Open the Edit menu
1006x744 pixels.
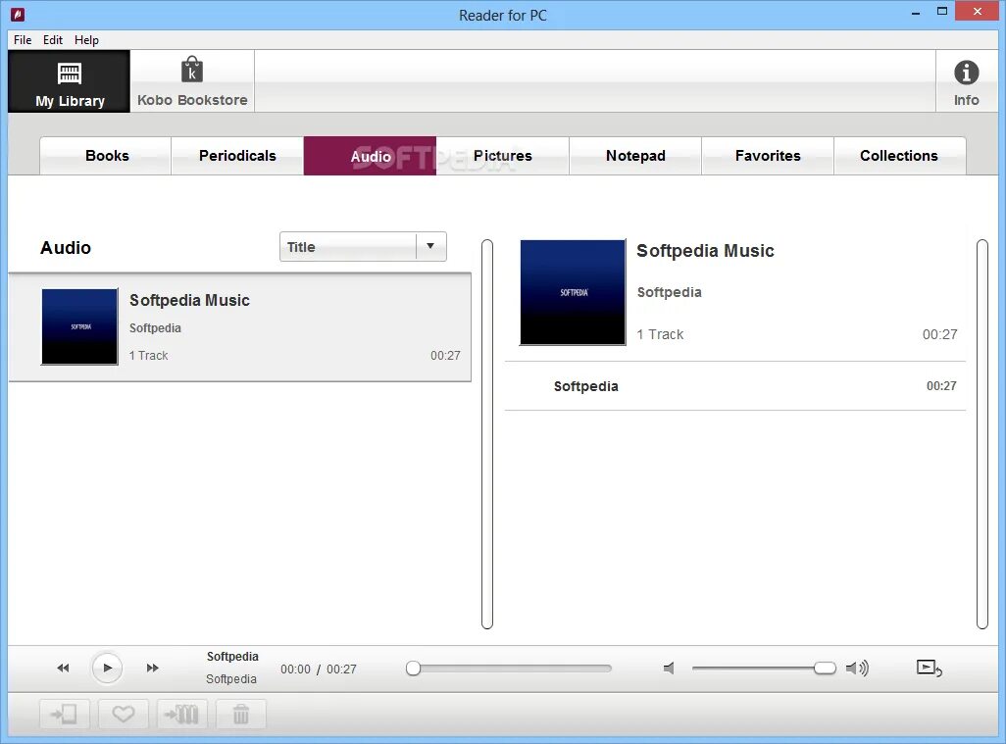53,40
